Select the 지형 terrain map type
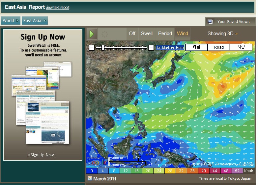Screen dimensions: 258x185 click(241, 47)
